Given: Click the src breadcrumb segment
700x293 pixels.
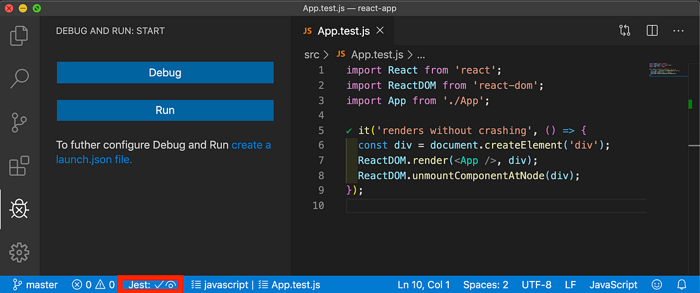Looking at the screenshot, I should point(311,55).
